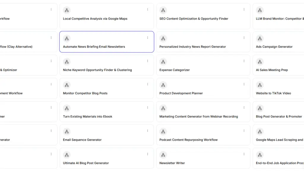This screenshot has width=304, height=171.
Task: Open three-dot menu on Ultimate AI Blog Post Generator
Action: [148, 154]
